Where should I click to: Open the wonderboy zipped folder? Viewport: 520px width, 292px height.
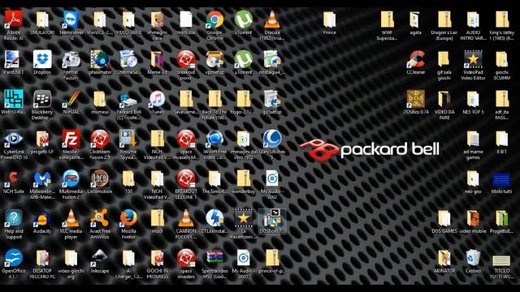pos(244,178)
